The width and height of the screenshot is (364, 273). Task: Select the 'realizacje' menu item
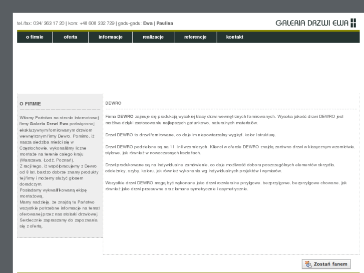click(x=153, y=37)
